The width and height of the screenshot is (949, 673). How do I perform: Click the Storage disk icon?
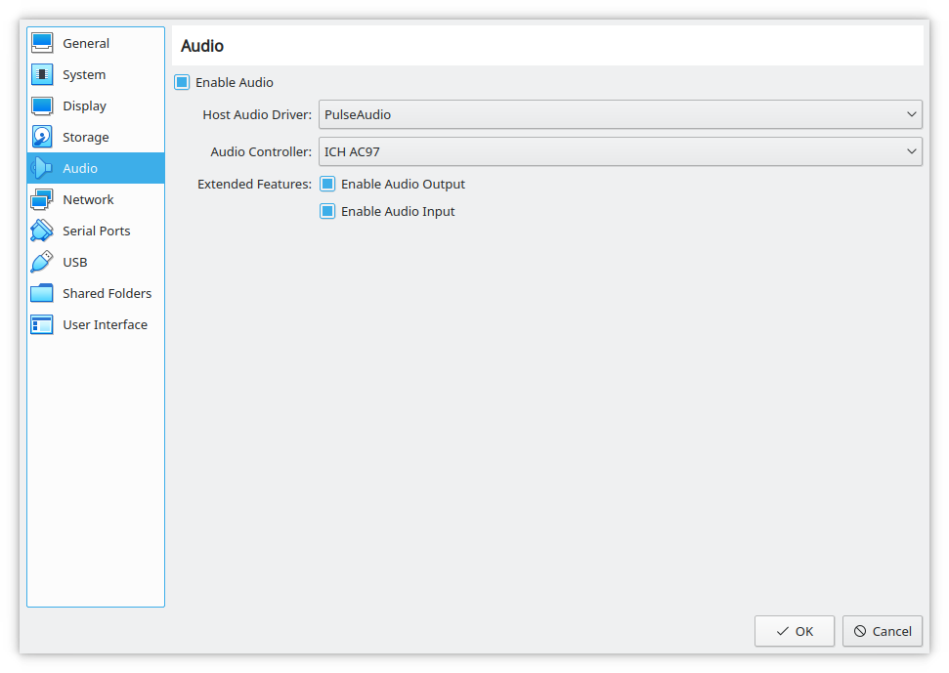click(x=42, y=138)
